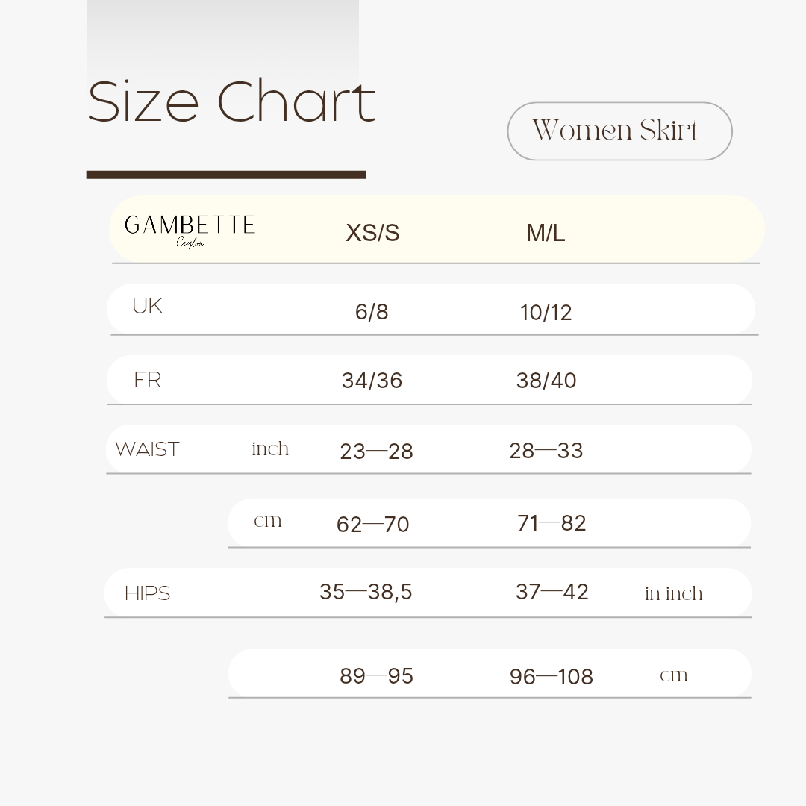Click the UK size 10/12 value

[546, 313]
